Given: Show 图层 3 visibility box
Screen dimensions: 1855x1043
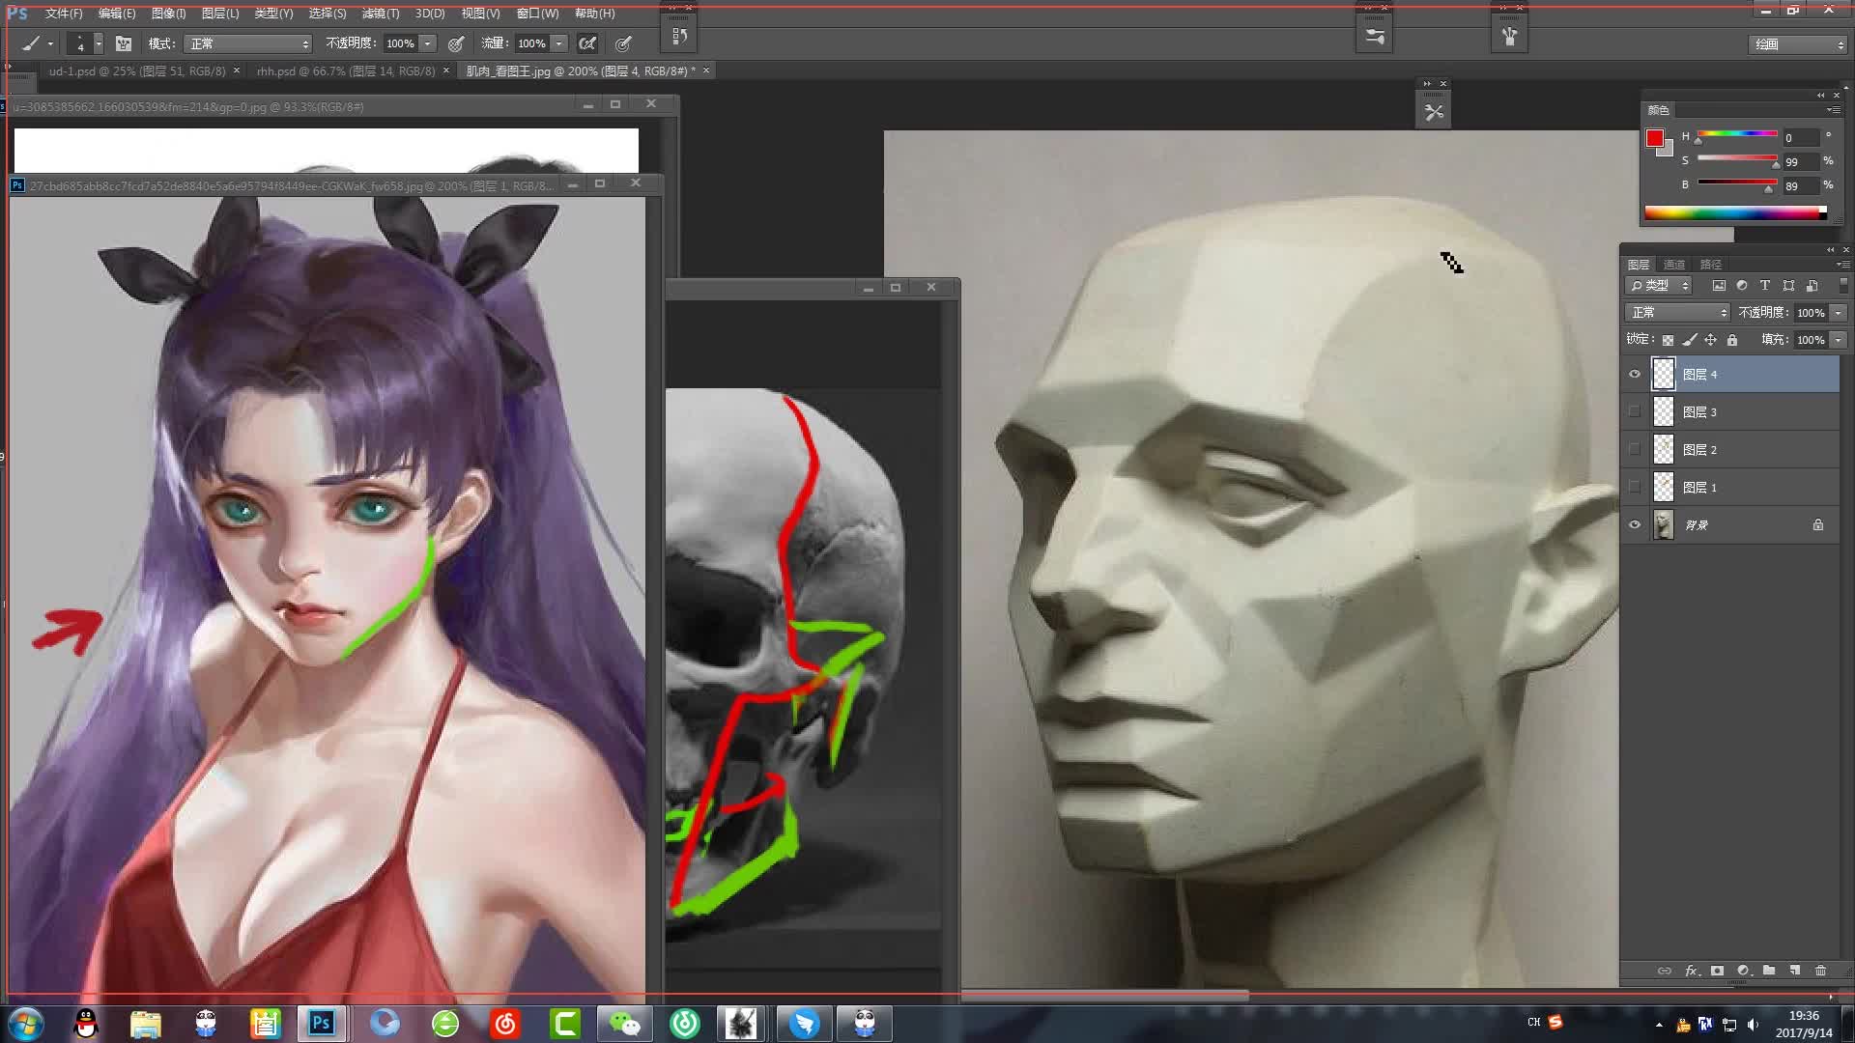Looking at the screenshot, I should (1635, 412).
